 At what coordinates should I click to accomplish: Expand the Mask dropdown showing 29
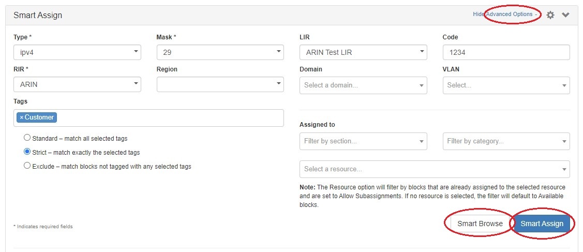point(220,52)
